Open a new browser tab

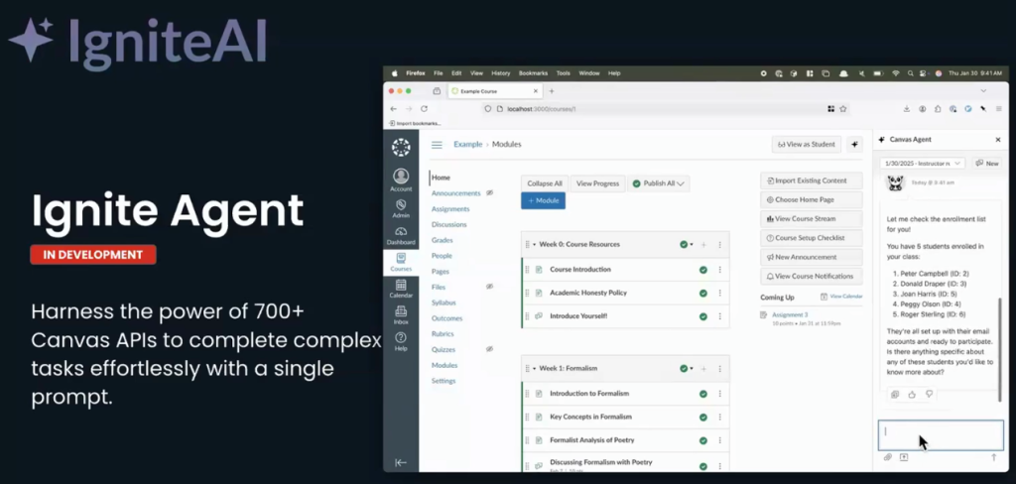point(552,91)
